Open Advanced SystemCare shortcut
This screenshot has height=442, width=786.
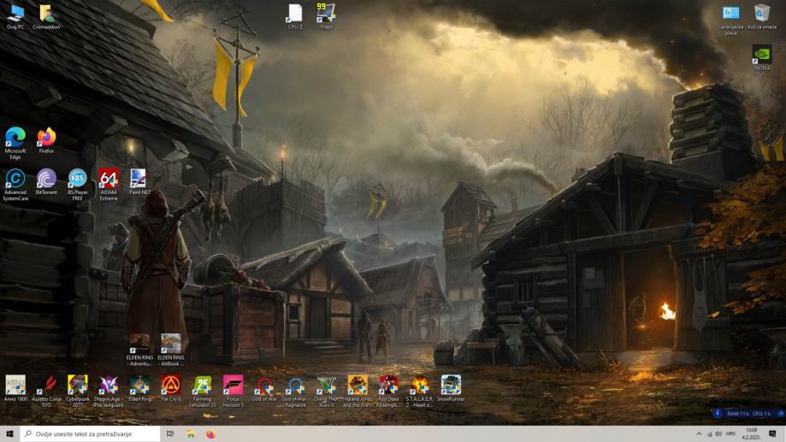[15, 185]
